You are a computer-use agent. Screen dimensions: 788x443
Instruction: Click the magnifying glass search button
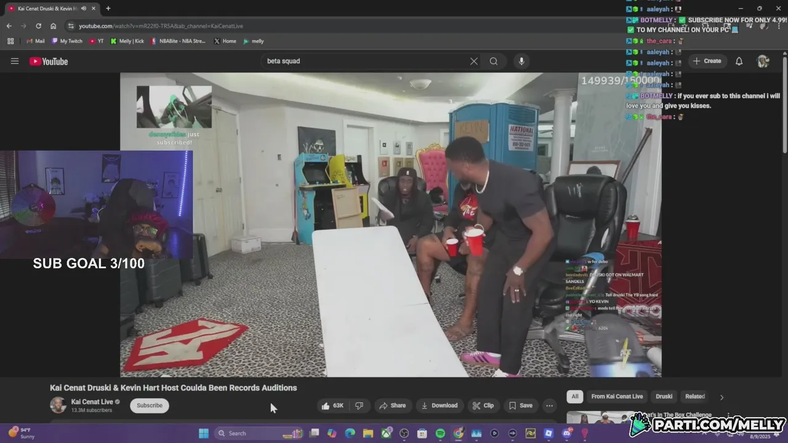click(494, 61)
